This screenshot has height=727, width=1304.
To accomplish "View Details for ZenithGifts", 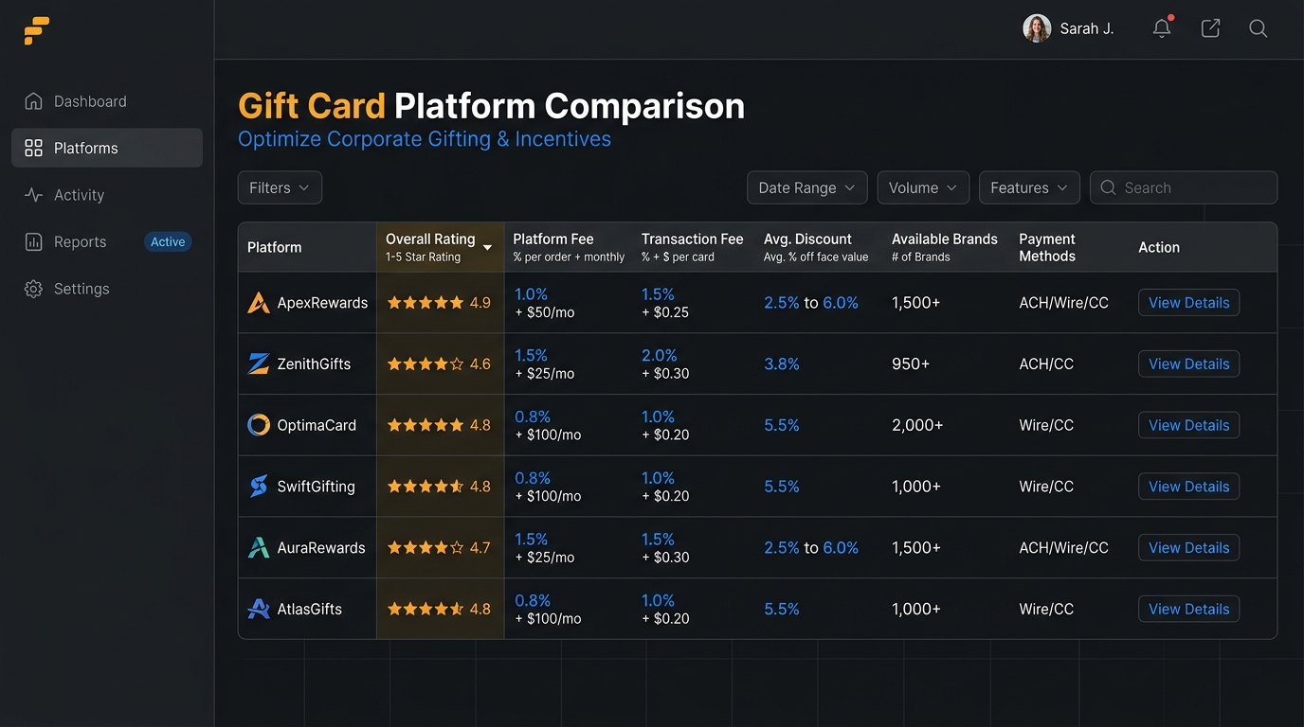I will [1188, 363].
